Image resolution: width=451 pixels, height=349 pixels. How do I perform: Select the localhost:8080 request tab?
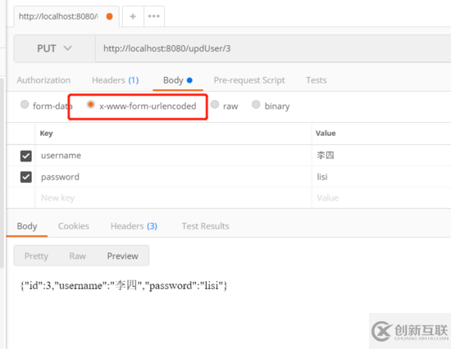pyautogui.click(x=66, y=16)
